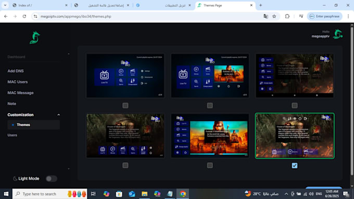Check the fifth theme with large Furiosa banner
354x199 pixels.
pyautogui.click(x=210, y=165)
